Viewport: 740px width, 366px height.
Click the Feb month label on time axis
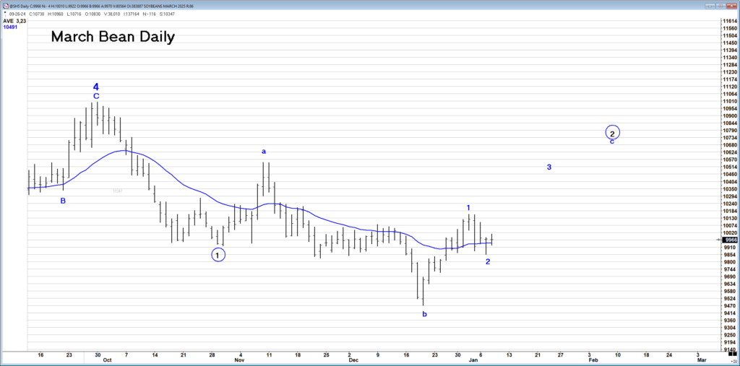(593, 360)
